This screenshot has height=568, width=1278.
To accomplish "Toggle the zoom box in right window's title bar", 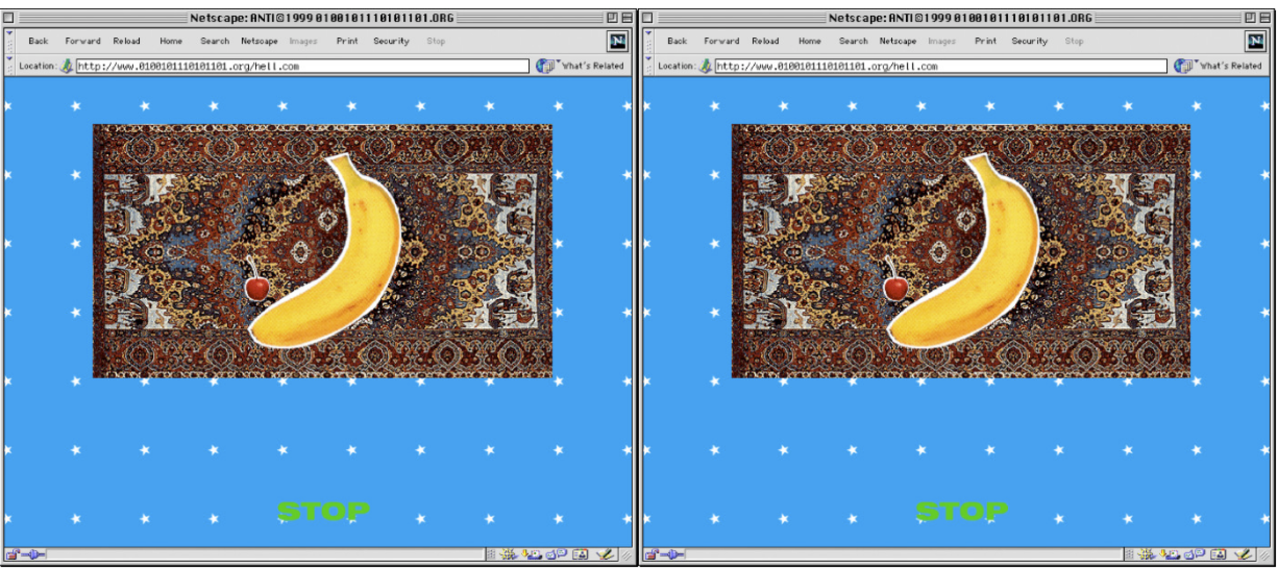I will point(1250,18).
